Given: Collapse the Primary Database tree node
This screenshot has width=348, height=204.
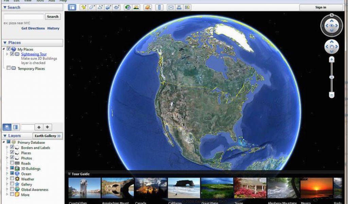Looking at the screenshot, I should point(4,142).
